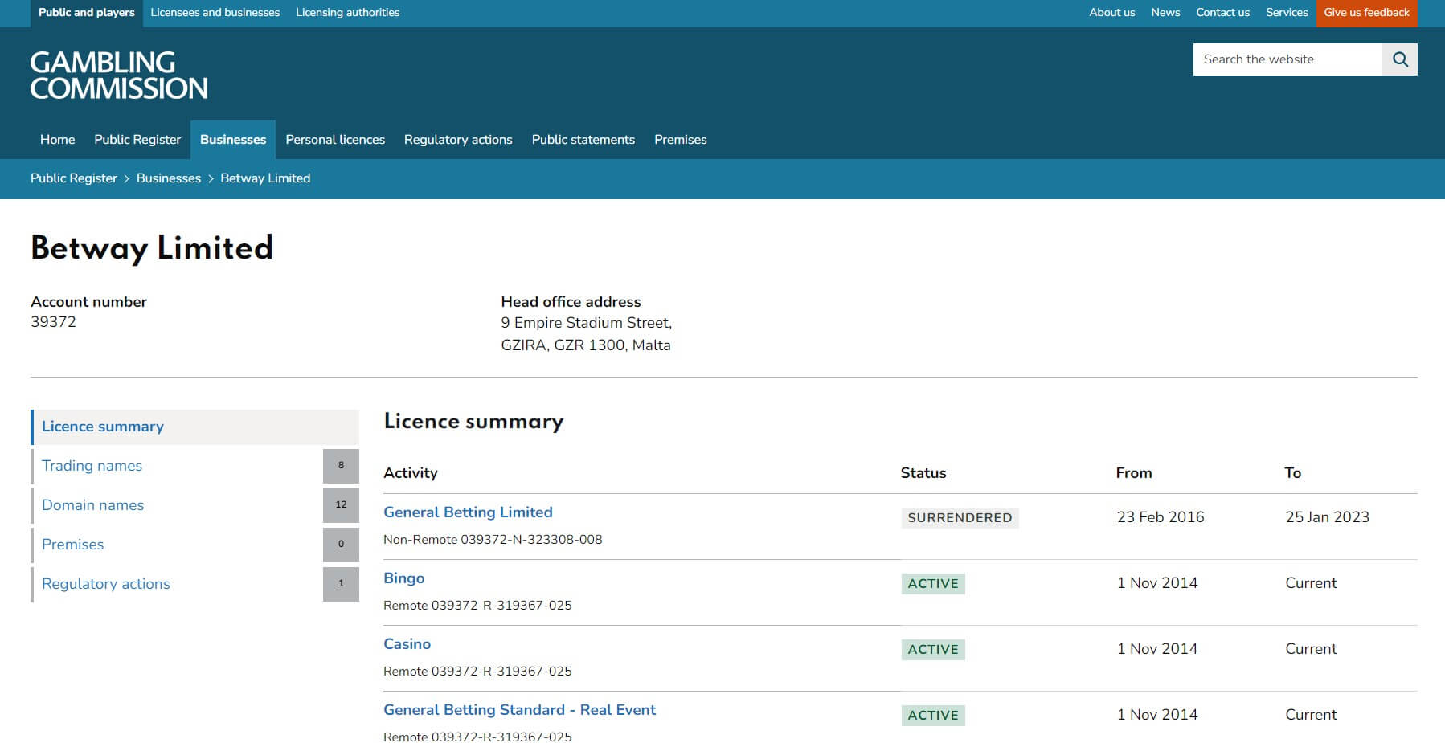Switch to Licensees and businesses tab
The image size is (1445, 743).
[x=215, y=13]
